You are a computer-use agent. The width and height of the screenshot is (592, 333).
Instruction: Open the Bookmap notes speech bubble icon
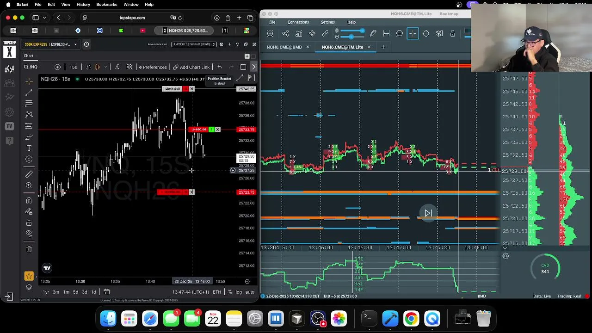click(400, 33)
